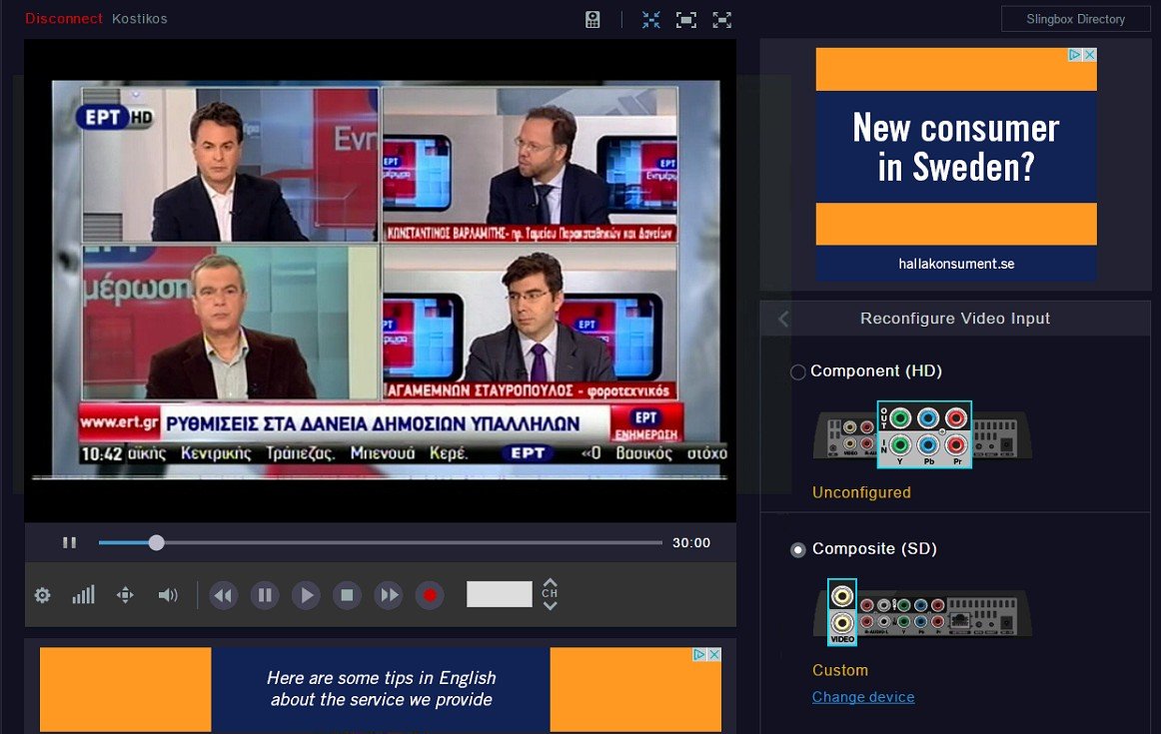Enter full screen with arrows-out icon

(722, 20)
